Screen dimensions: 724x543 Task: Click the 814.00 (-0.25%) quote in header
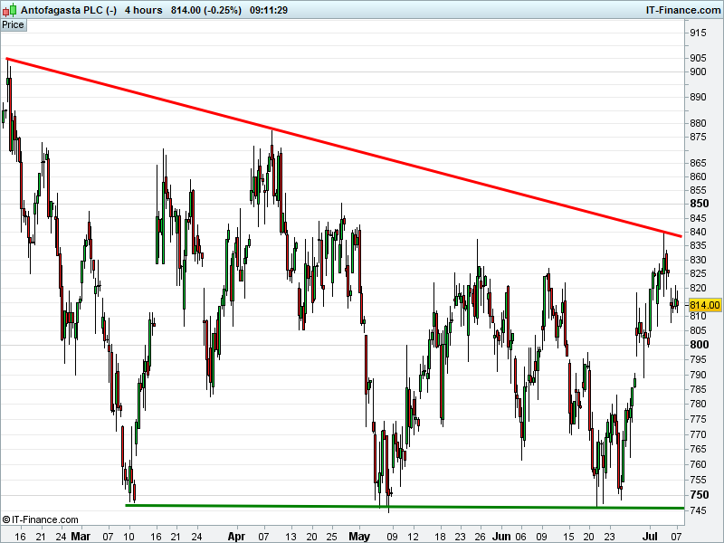(206, 10)
